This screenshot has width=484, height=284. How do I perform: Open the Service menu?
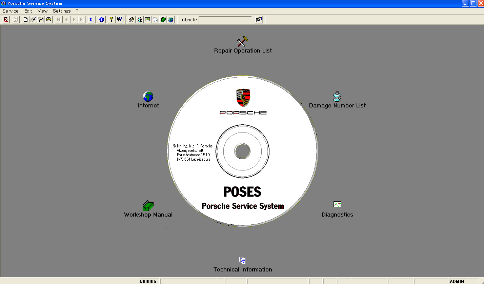point(11,11)
